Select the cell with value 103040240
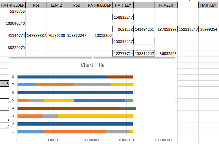 pyautogui.click(x=13, y=23)
